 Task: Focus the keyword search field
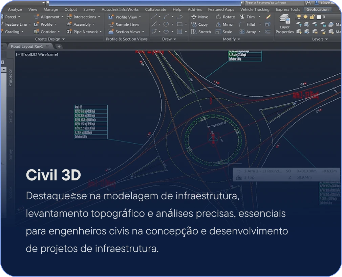(274, 3)
